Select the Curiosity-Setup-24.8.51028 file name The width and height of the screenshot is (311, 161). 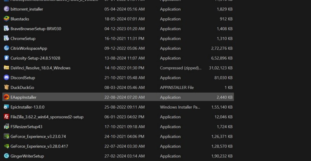35,58
